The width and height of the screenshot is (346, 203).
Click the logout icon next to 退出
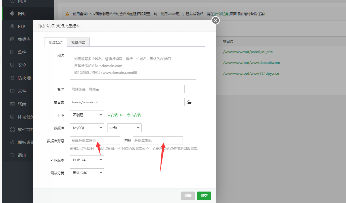[12, 155]
